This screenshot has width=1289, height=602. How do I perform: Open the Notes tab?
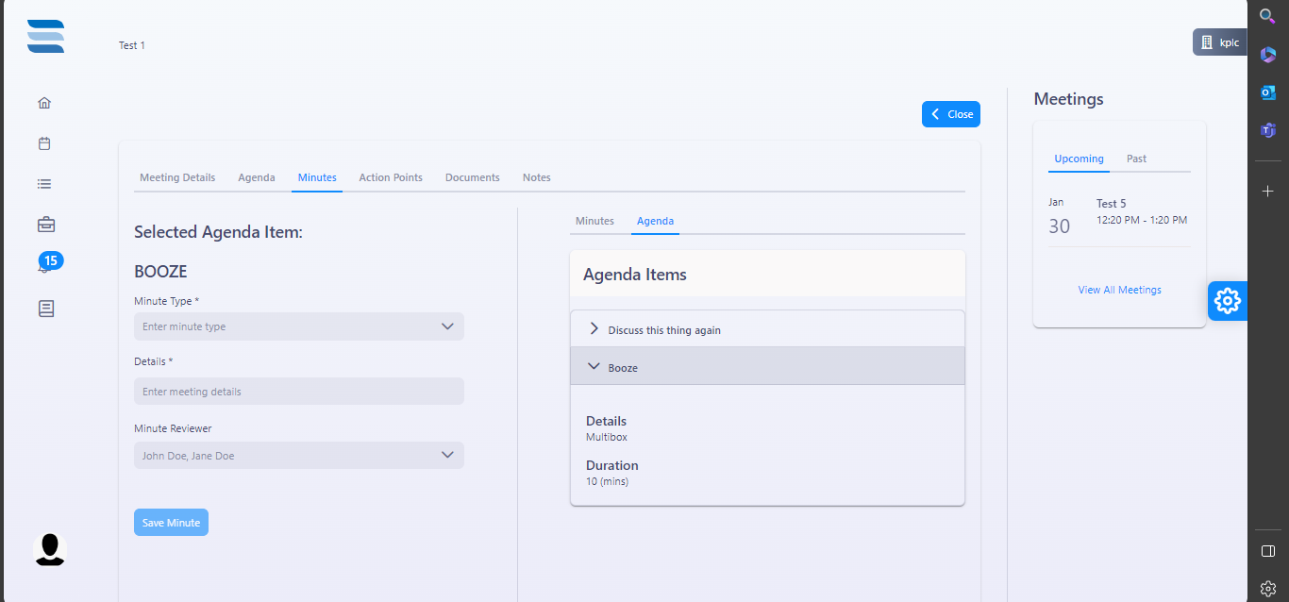pyautogui.click(x=537, y=177)
